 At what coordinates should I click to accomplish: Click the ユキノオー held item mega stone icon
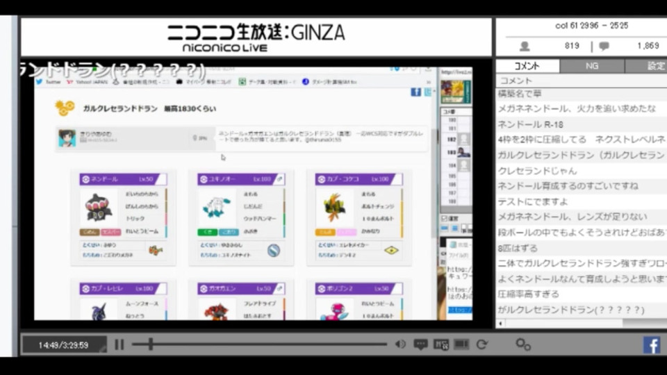274,251
